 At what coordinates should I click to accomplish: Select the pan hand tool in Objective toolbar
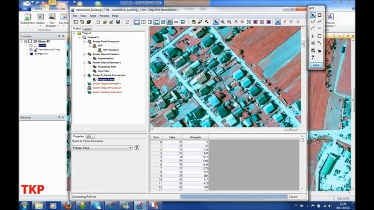point(236,22)
